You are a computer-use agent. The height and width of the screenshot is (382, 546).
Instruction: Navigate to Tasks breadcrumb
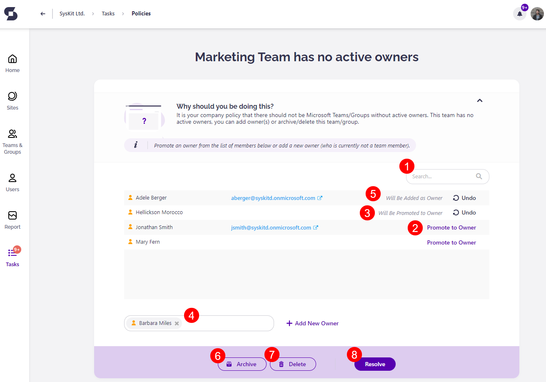(x=108, y=14)
